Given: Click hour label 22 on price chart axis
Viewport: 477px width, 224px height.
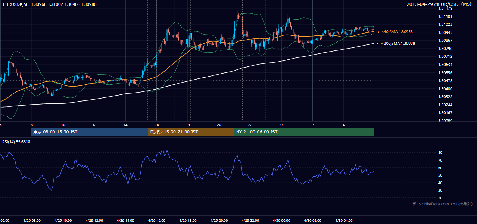Looking at the screenshot, I should (x=250, y=125).
